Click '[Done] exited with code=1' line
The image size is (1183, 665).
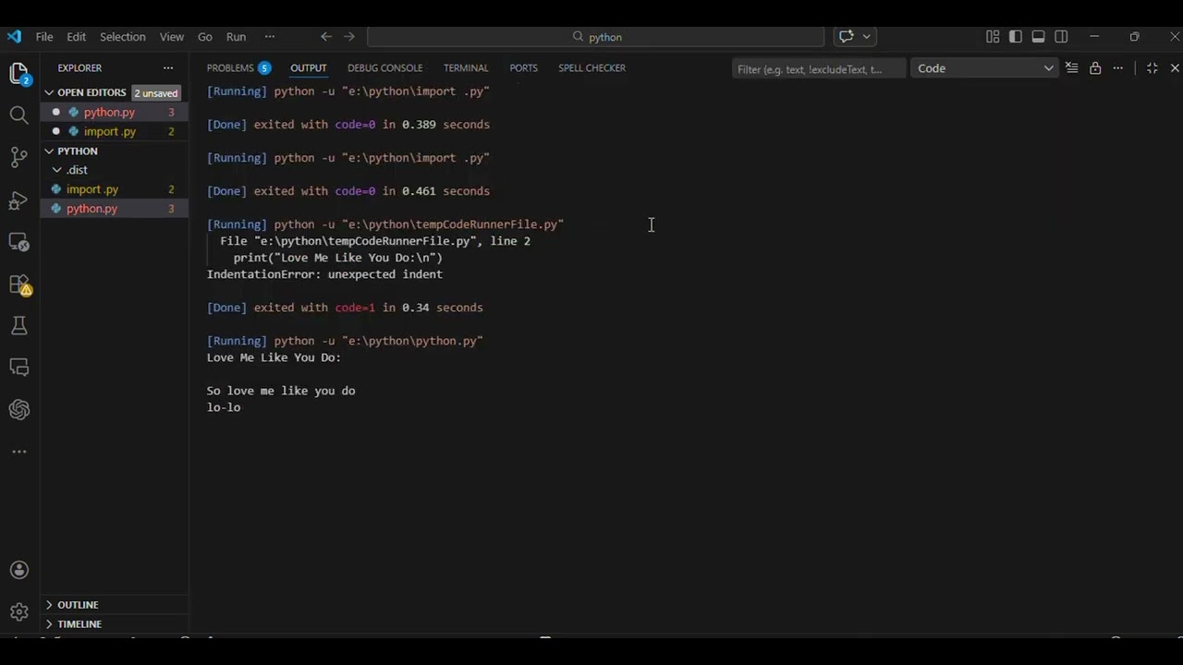pos(345,308)
